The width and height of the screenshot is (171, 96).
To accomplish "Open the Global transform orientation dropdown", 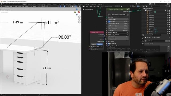I will point(34,6).
